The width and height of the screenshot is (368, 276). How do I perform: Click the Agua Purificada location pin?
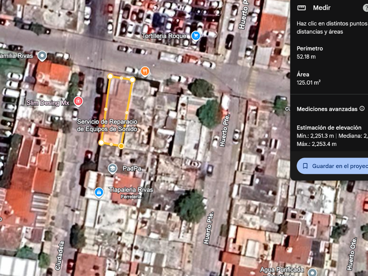pos(312,272)
